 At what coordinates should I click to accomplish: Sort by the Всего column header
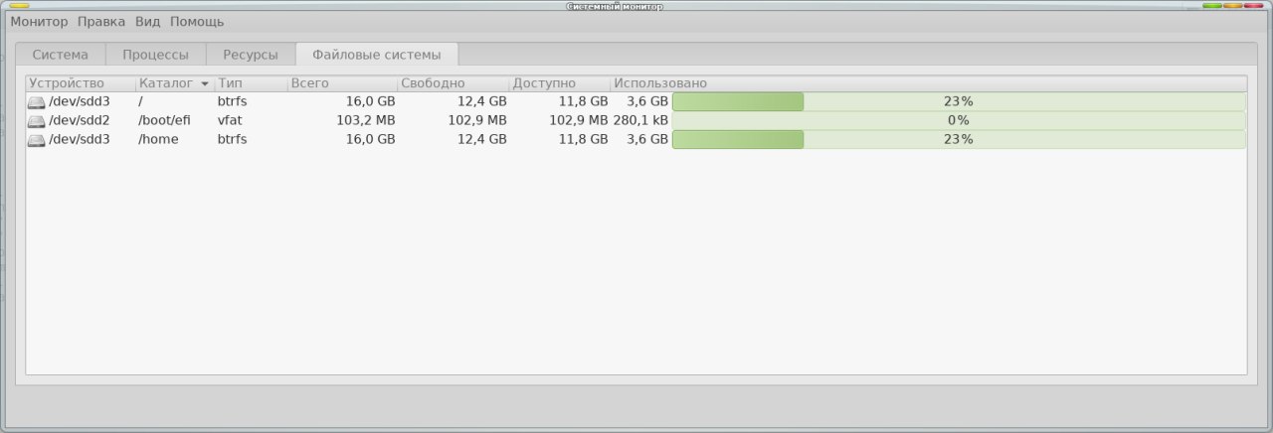343,83
